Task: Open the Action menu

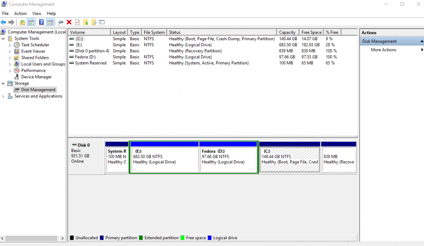Action: (x=20, y=13)
